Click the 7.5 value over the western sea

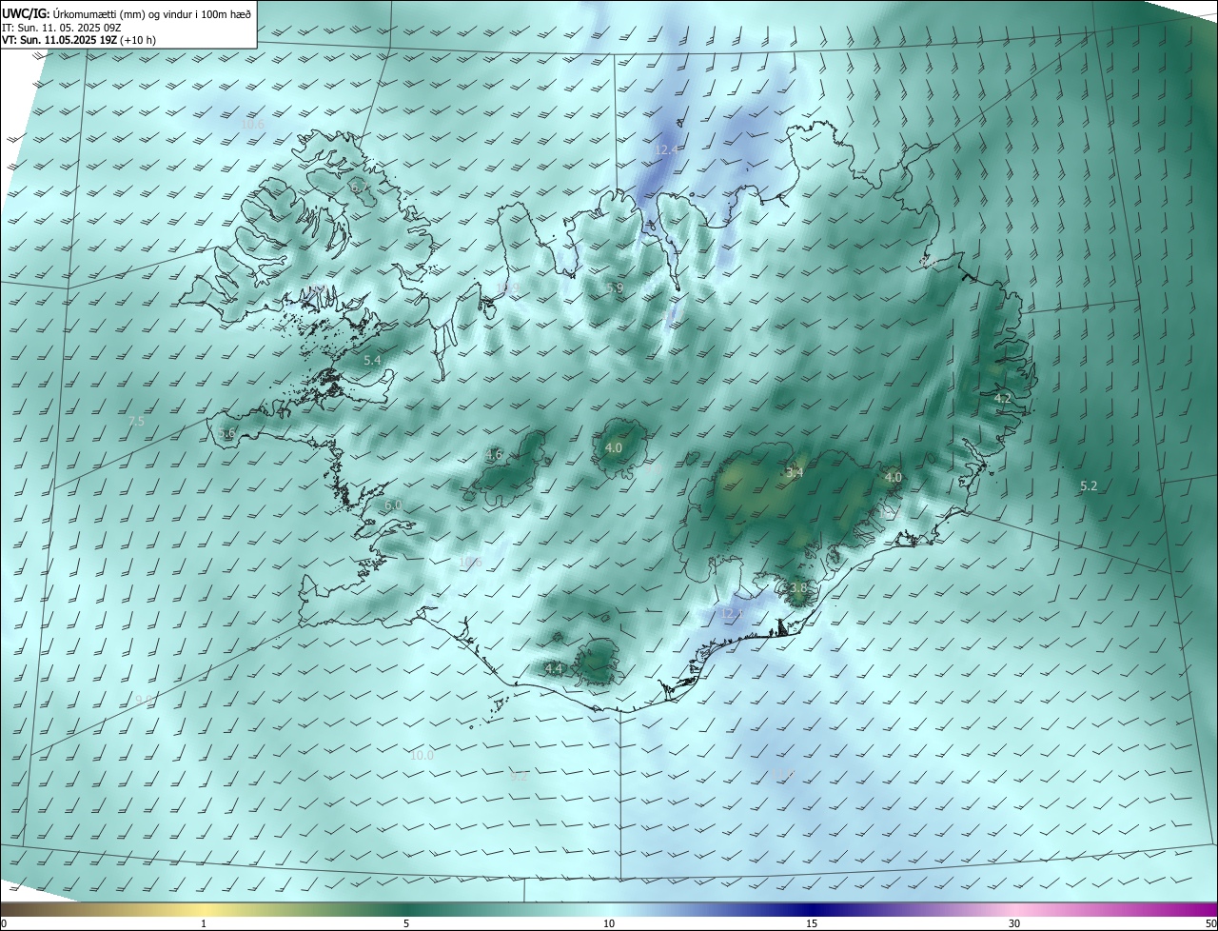[x=136, y=421]
